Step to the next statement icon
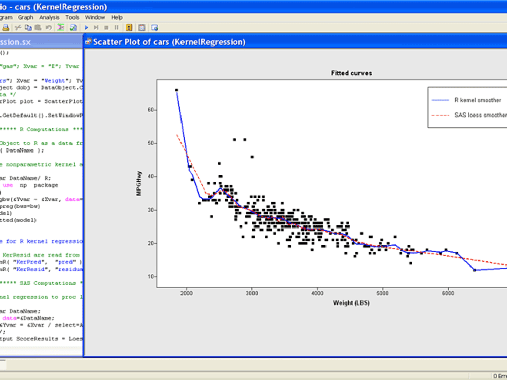This screenshot has height=380, width=507. pyautogui.click(x=96, y=27)
